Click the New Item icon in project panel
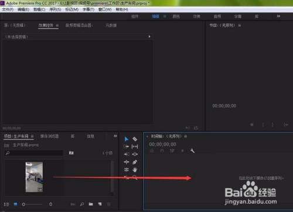Image resolution: width=293 pixels, height=212 pixels. click(x=100, y=204)
